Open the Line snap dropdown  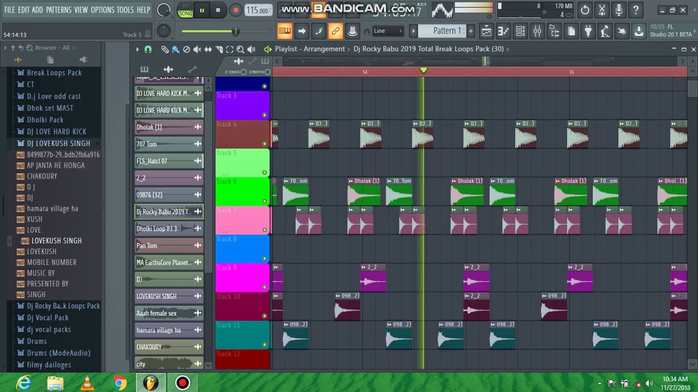click(388, 31)
